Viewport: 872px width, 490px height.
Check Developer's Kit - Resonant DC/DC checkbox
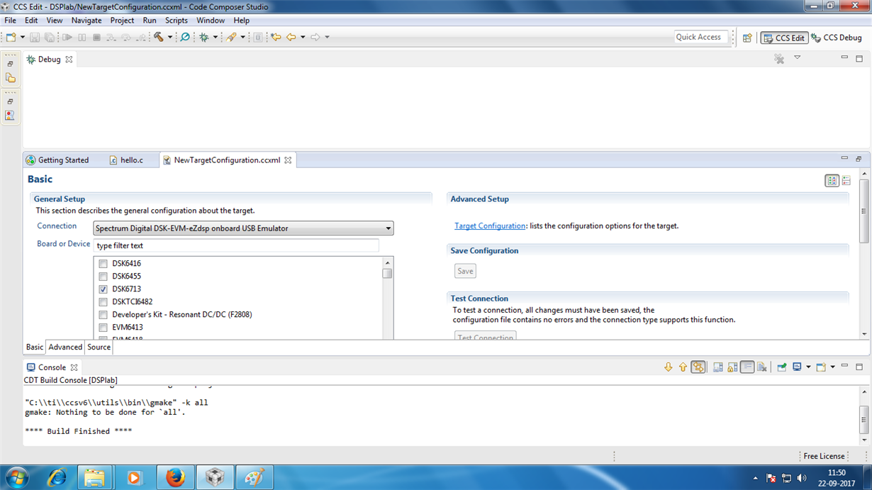click(103, 315)
